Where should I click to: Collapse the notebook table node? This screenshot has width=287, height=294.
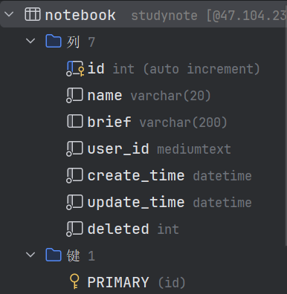coord(9,14)
